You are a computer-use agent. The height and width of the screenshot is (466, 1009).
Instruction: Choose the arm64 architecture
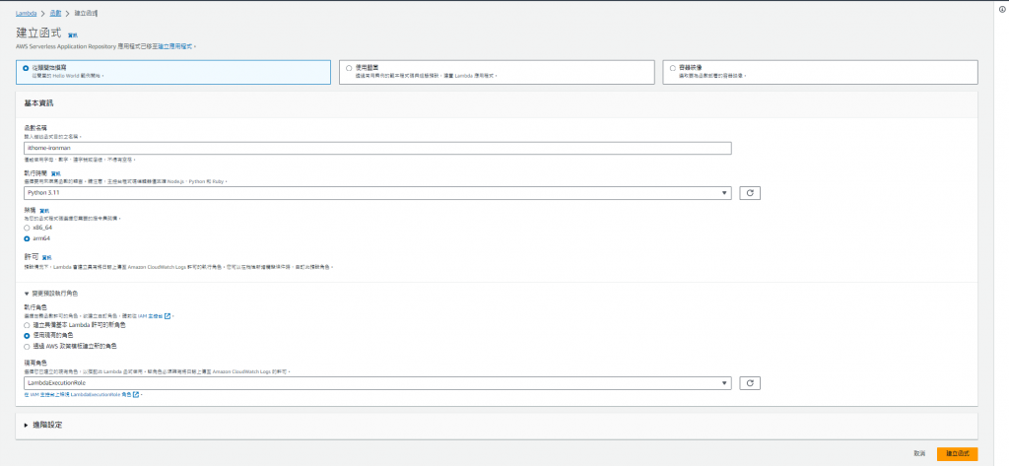tap(27, 238)
